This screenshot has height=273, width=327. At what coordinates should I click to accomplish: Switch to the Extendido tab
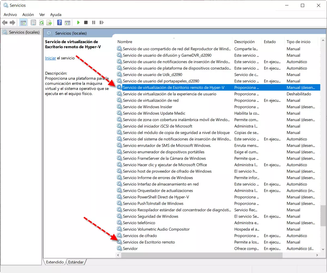[55, 262]
